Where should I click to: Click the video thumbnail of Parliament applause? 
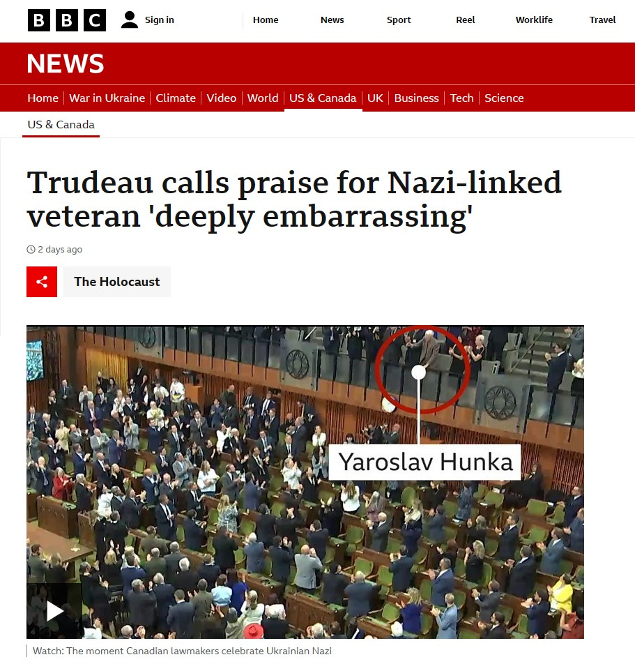[305, 482]
